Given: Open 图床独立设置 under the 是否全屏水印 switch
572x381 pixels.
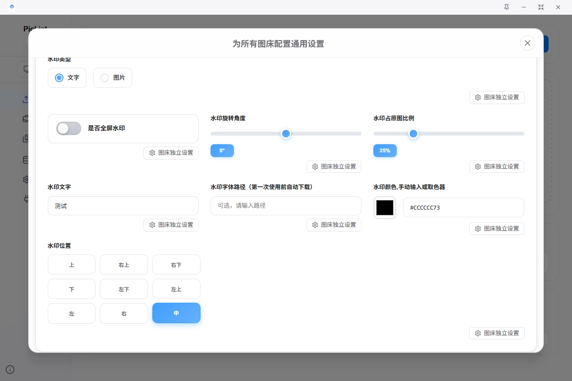Looking at the screenshot, I should pos(171,153).
